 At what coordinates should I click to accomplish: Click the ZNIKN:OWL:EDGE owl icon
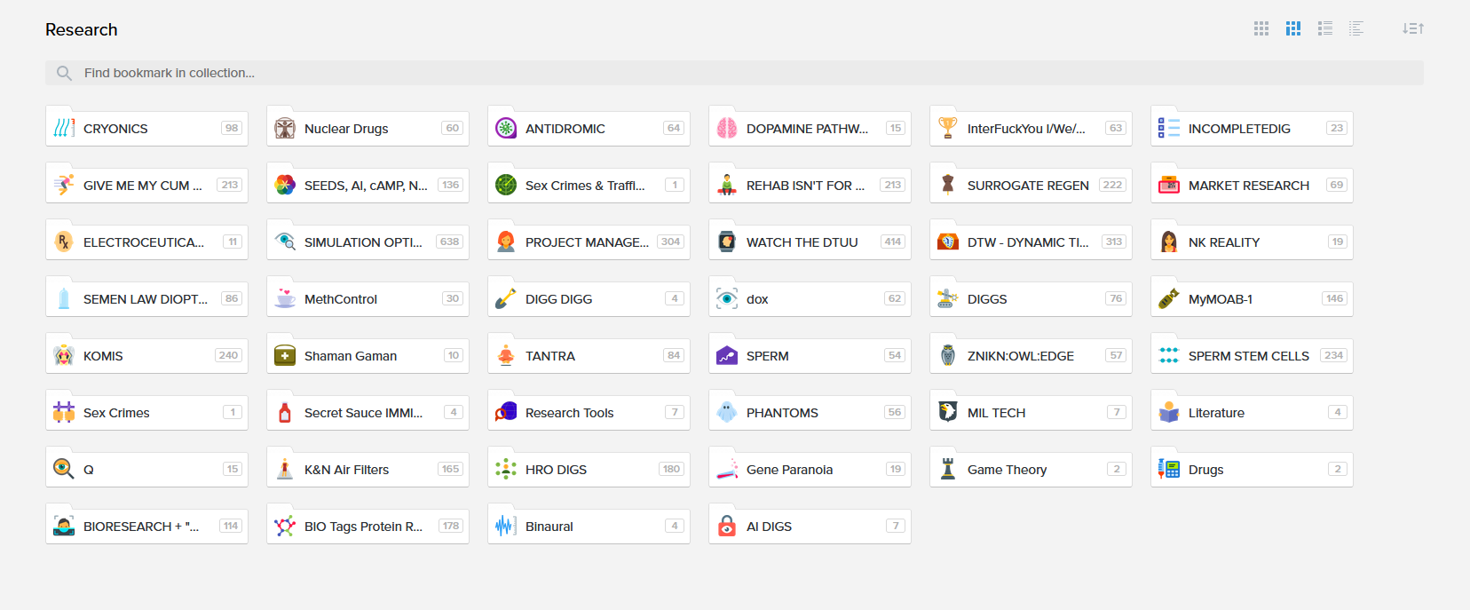pos(948,356)
